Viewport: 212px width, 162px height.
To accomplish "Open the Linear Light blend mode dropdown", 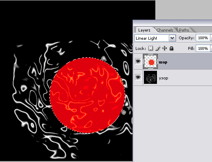I will pos(155,38).
